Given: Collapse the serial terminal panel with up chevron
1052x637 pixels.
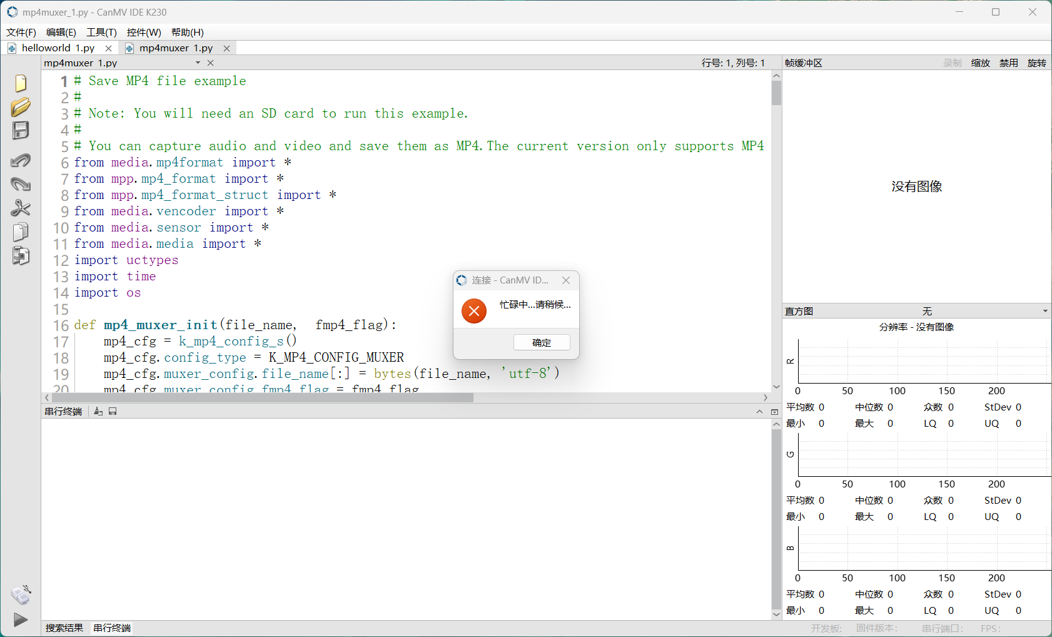Looking at the screenshot, I should coord(759,411).
